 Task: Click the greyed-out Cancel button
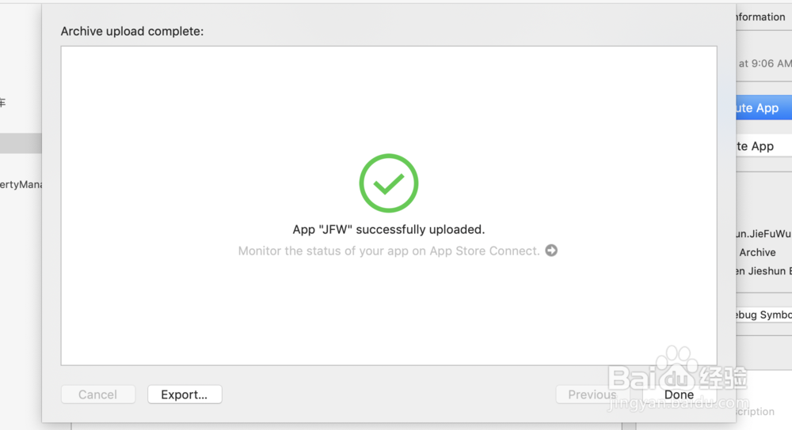tap(97, 394)
